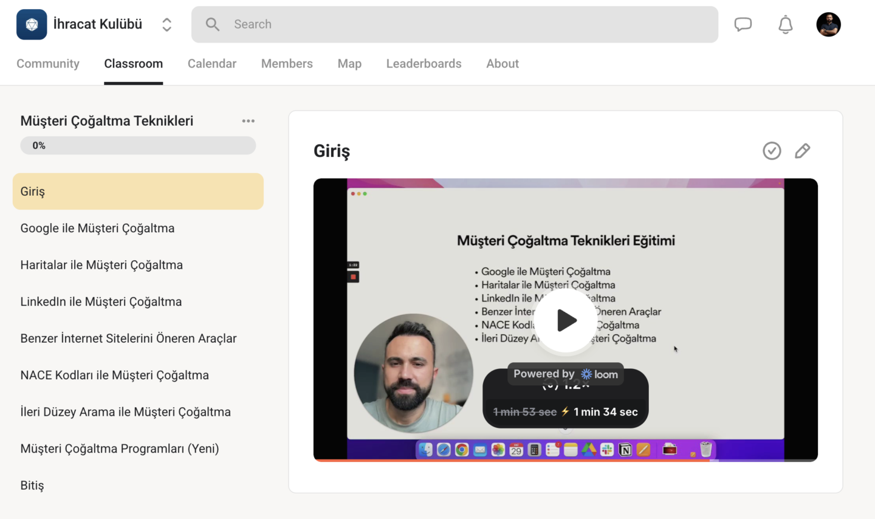
Task: Select LinkedIn ile Müşteri Çoğaltma lesson
Action: pyautogui.click(x=101, y=302)
